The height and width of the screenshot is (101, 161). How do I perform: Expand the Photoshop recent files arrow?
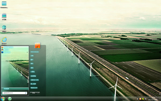[x=27, y=52]
